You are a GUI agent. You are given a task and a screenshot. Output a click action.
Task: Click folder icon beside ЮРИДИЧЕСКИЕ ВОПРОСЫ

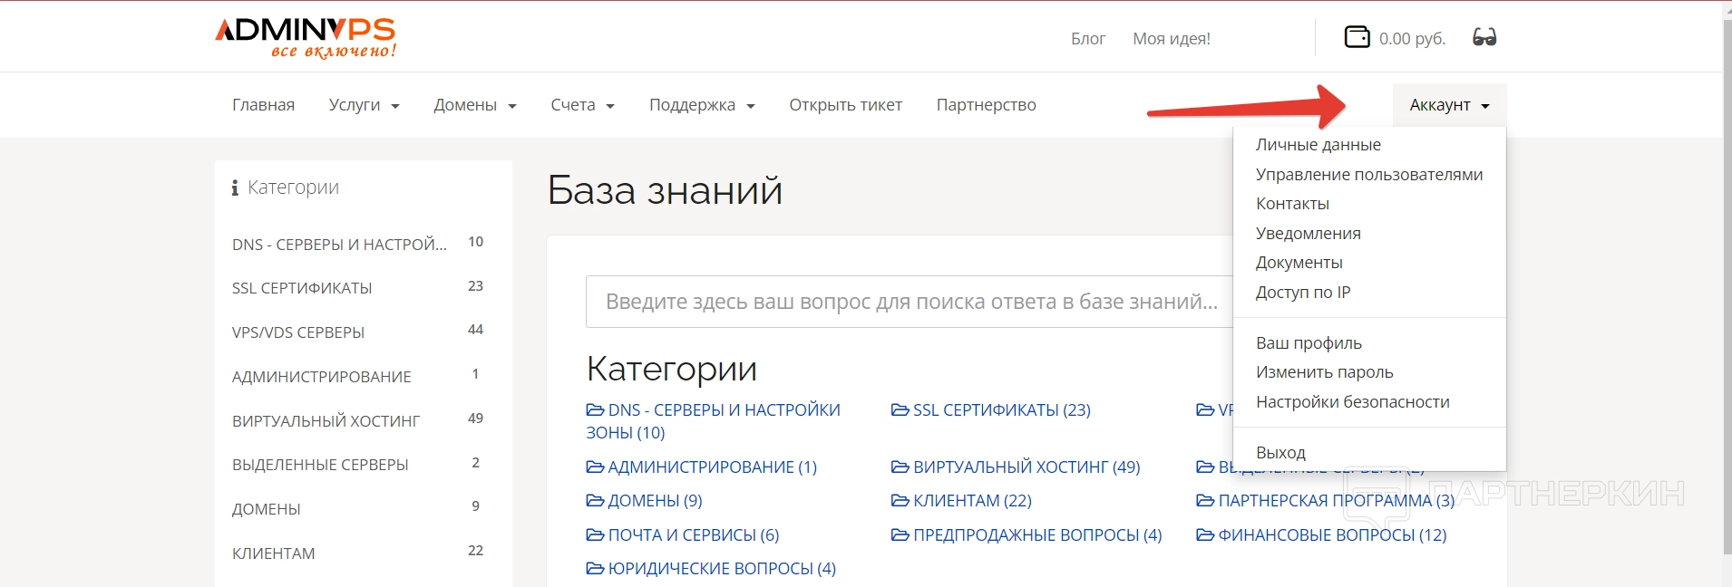pos(595,569)
